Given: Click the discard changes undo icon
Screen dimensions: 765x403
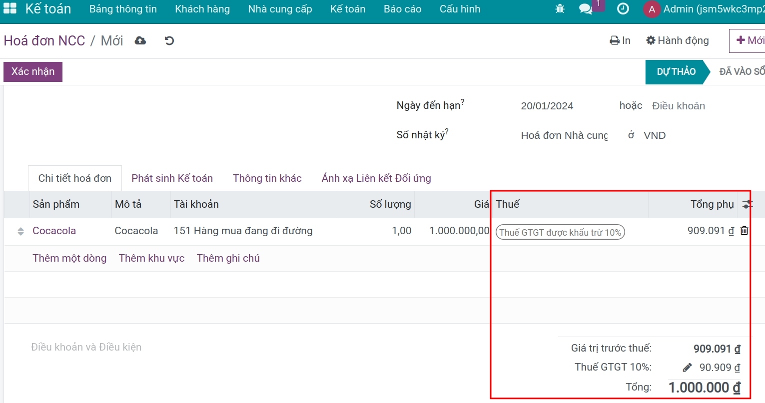Looking at the screenshot, I should tap(169, 41).
